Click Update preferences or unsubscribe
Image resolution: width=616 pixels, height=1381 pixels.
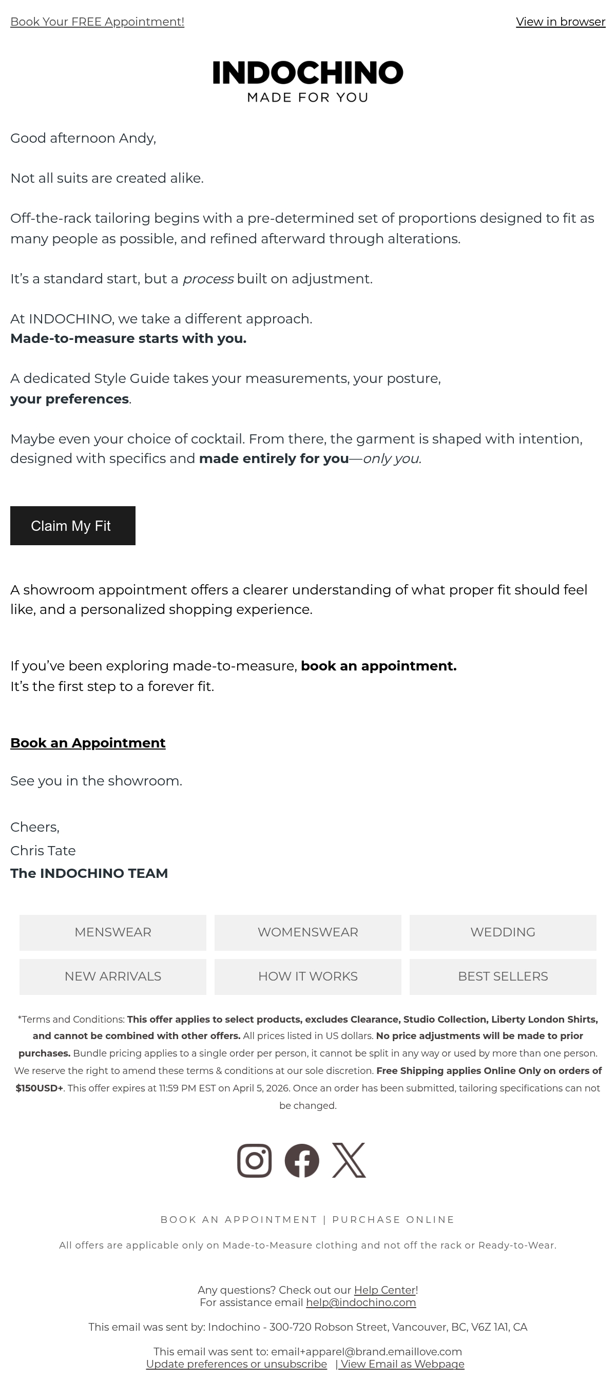point(237,1364)
